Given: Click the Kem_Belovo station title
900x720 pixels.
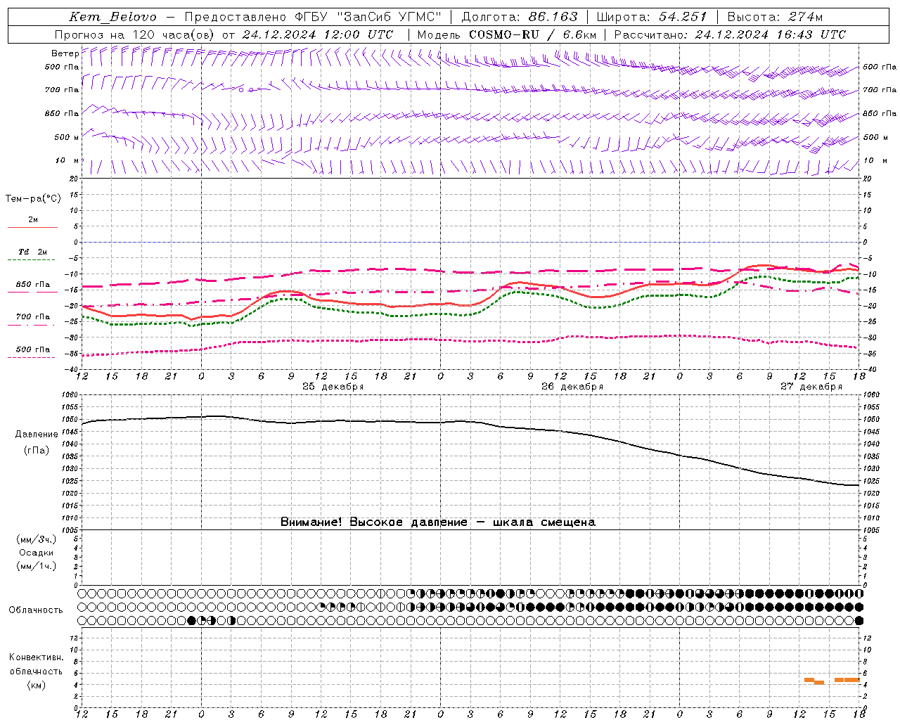Looking at the screenshot, I should pyautogui.click(x=113, y=17).
